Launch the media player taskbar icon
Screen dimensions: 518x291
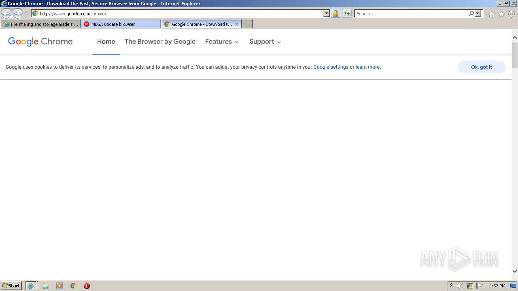[x=59, y=286]
